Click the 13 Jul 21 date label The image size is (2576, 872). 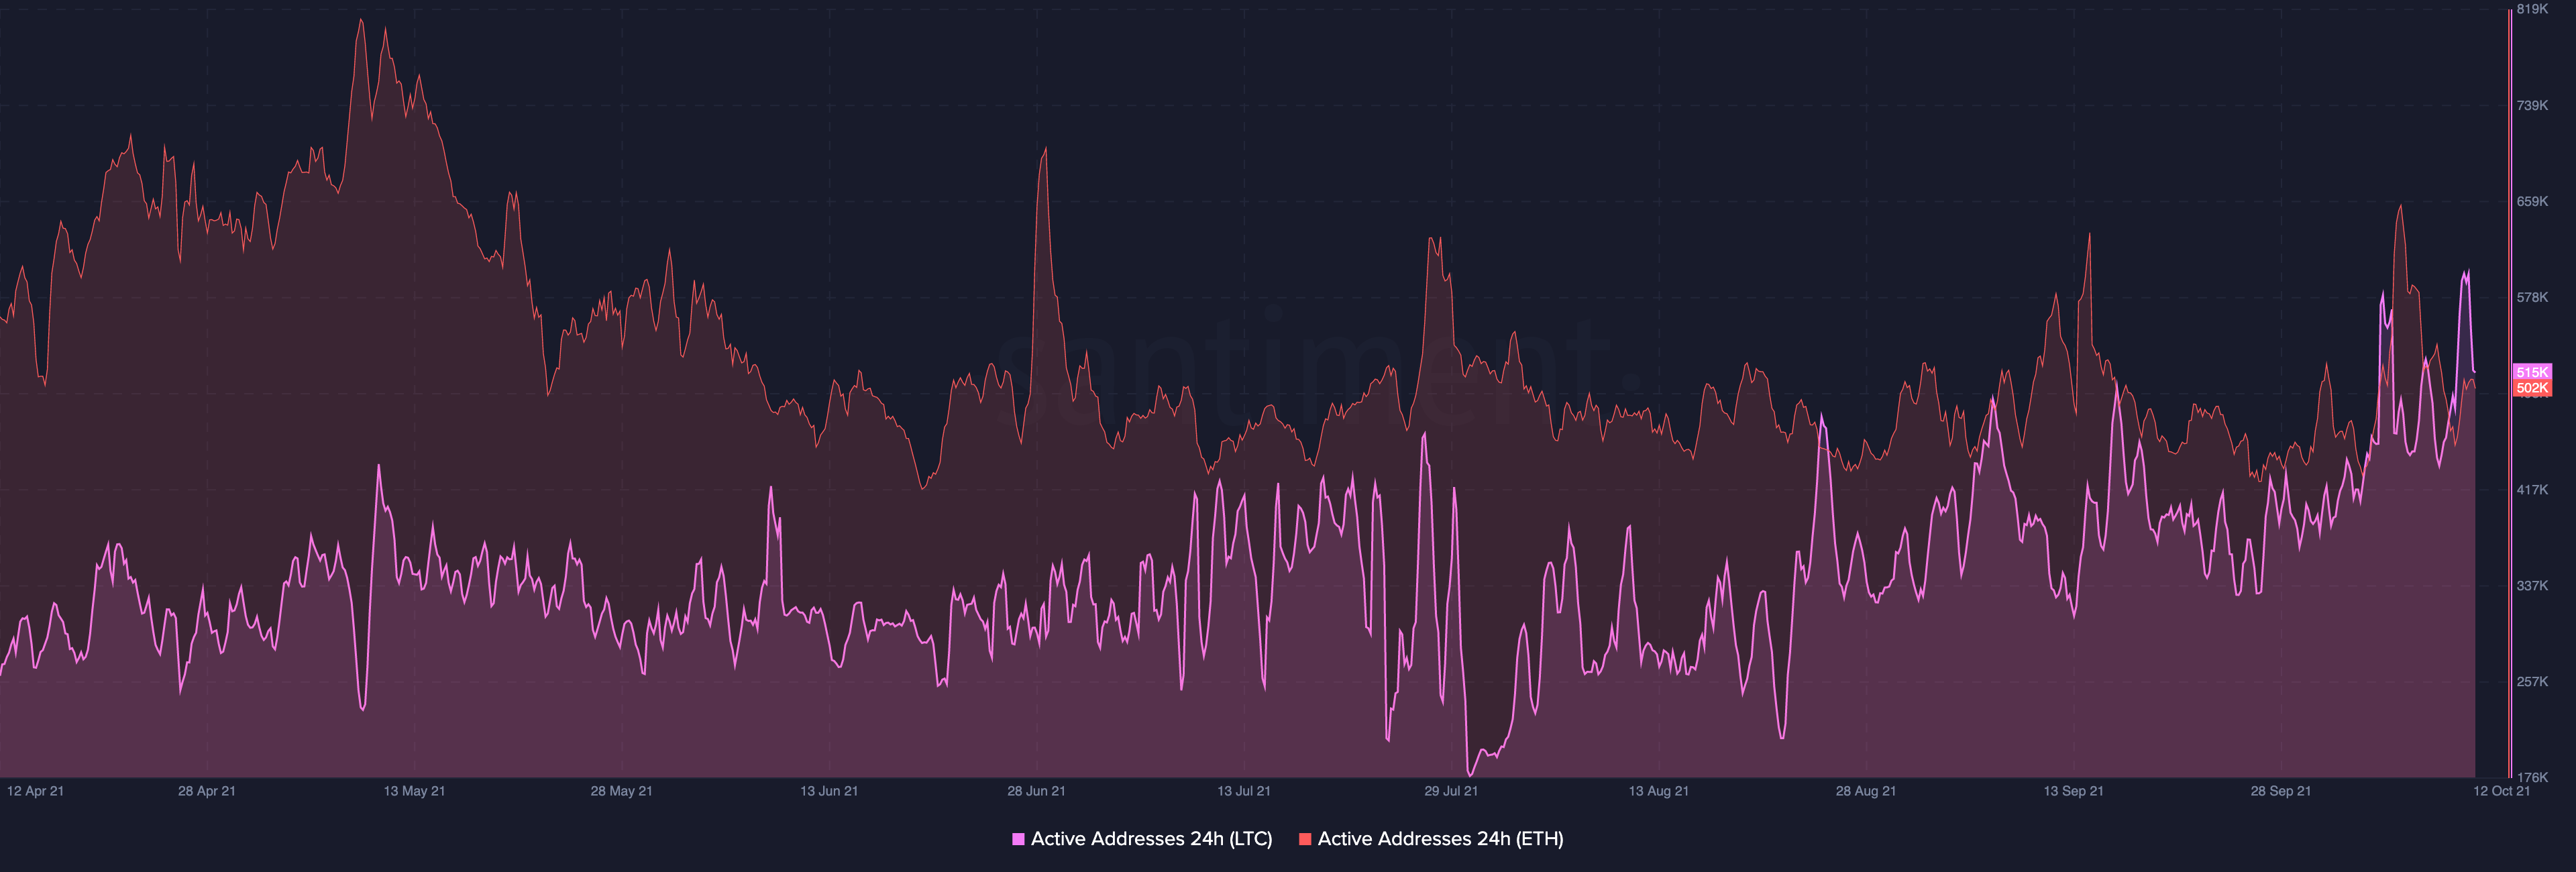click(x=1243, y=791)
